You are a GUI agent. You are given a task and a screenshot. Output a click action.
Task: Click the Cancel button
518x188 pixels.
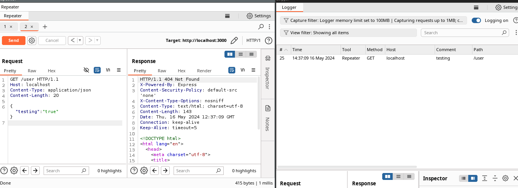point(52,40)
